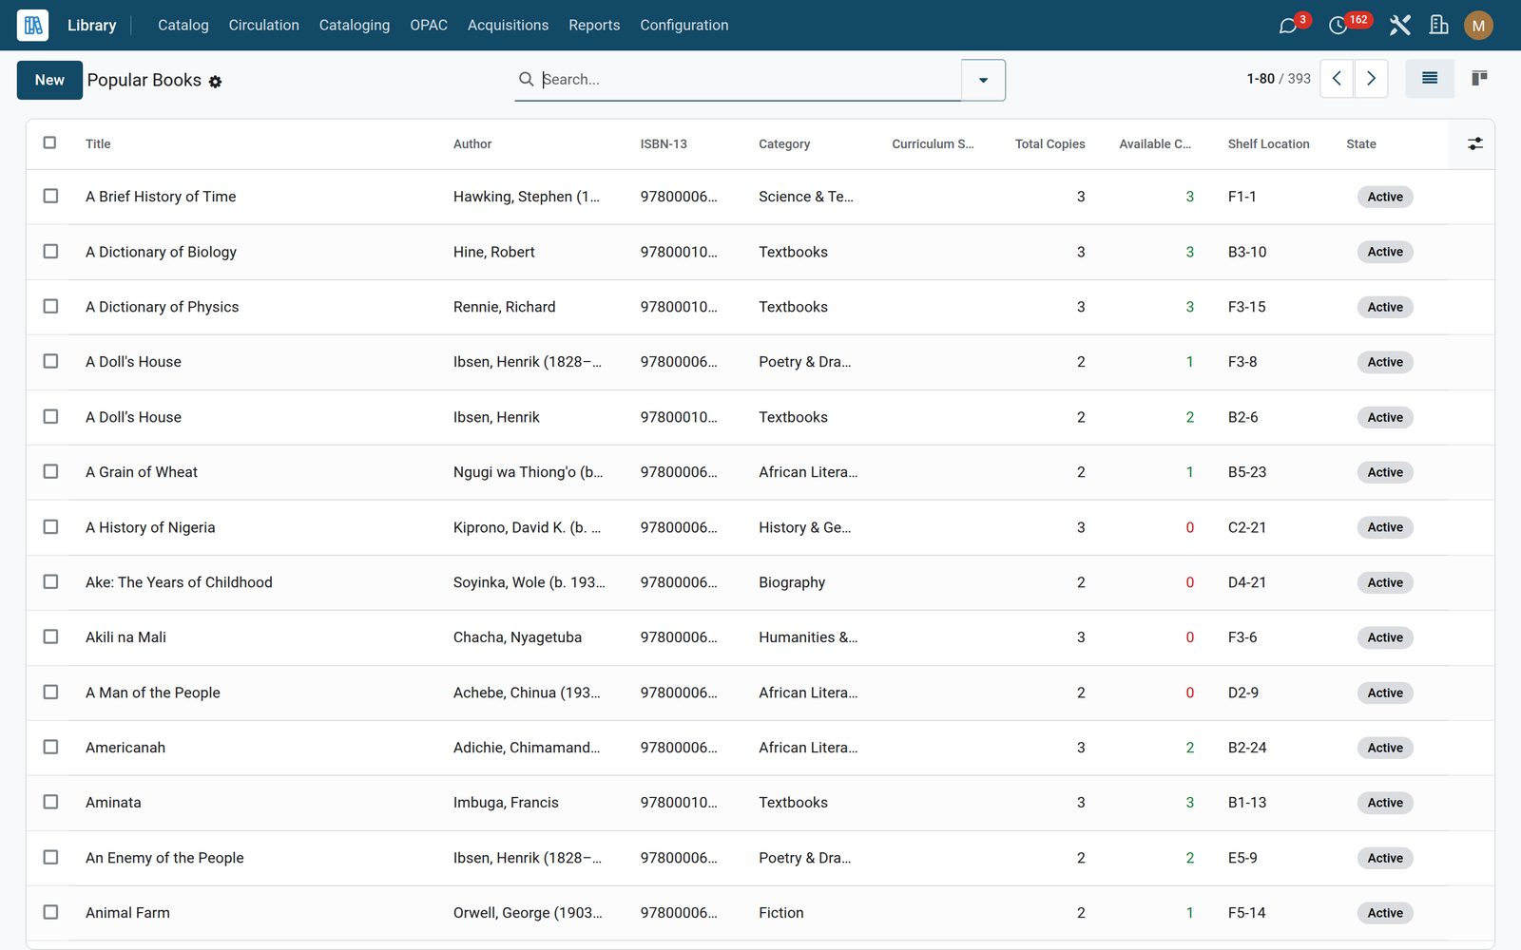The height and width of the screenshot is (950, 1521).
Task: Open the company building switcher icon
Action: (x=1439, y=26)
